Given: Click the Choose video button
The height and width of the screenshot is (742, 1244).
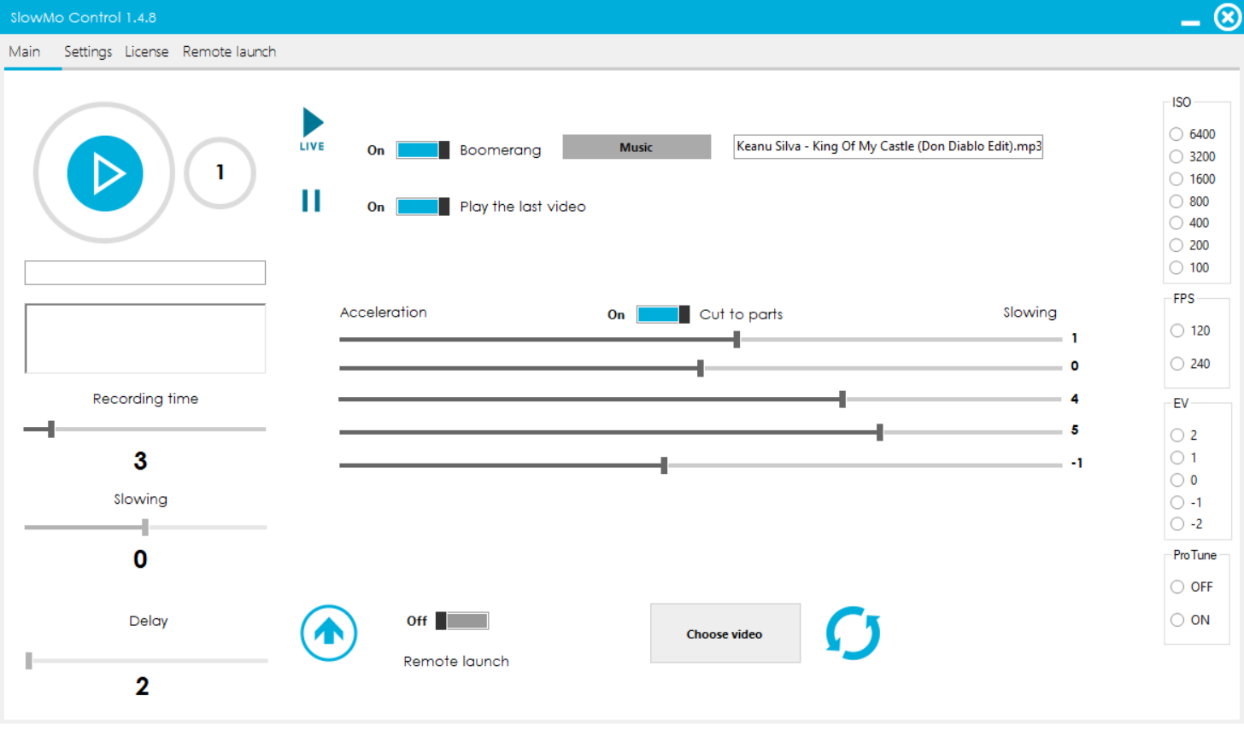Looking at the screenshot, I should click(x=725, y=634).
